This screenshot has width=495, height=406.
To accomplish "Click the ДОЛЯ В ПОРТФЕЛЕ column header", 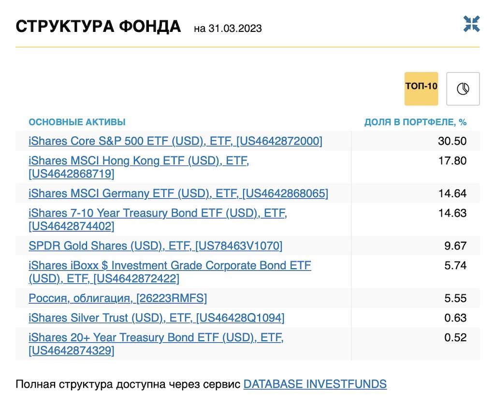I will coord(415,122).
